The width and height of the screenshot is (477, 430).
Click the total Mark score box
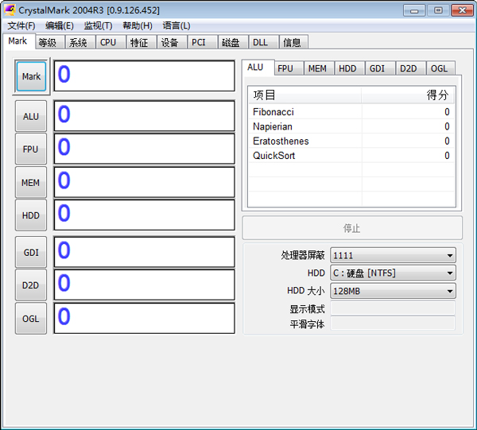pos(144,76)
